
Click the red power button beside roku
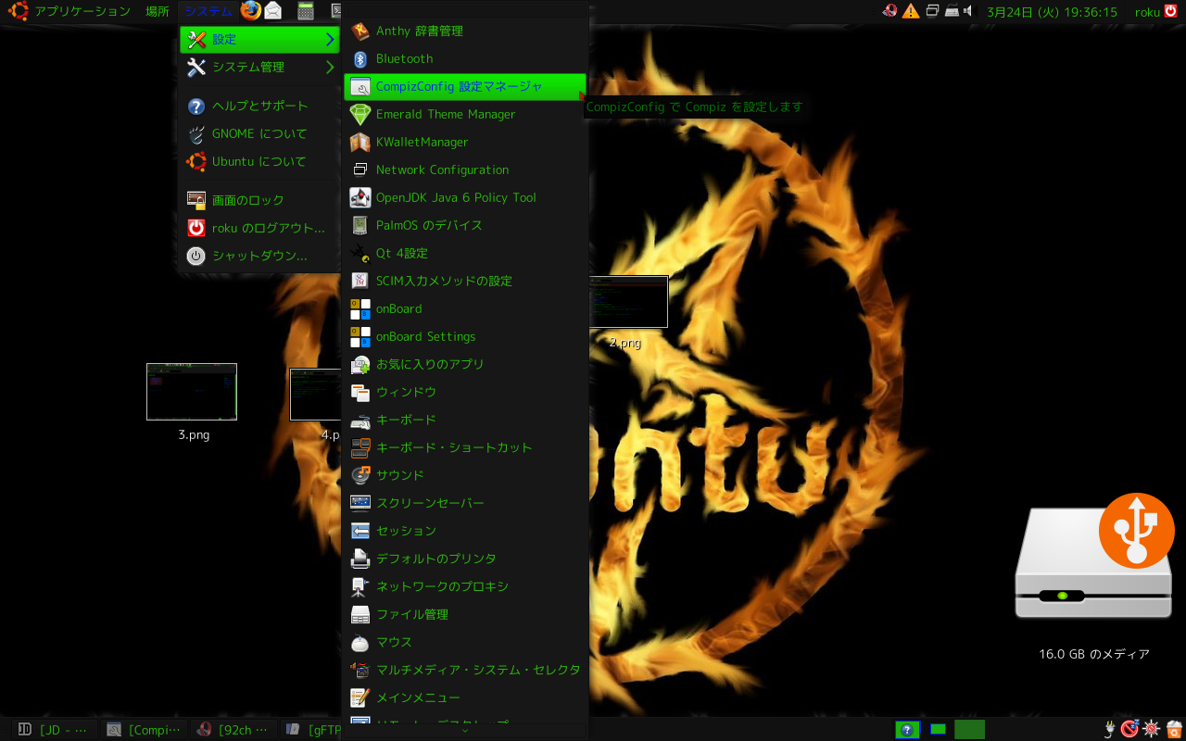pyautogui.click(x=1171, y=11)
